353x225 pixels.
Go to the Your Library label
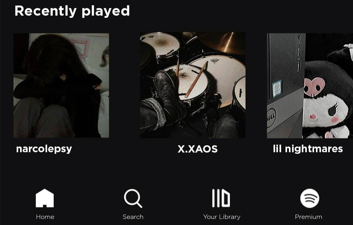click(222, 217)
